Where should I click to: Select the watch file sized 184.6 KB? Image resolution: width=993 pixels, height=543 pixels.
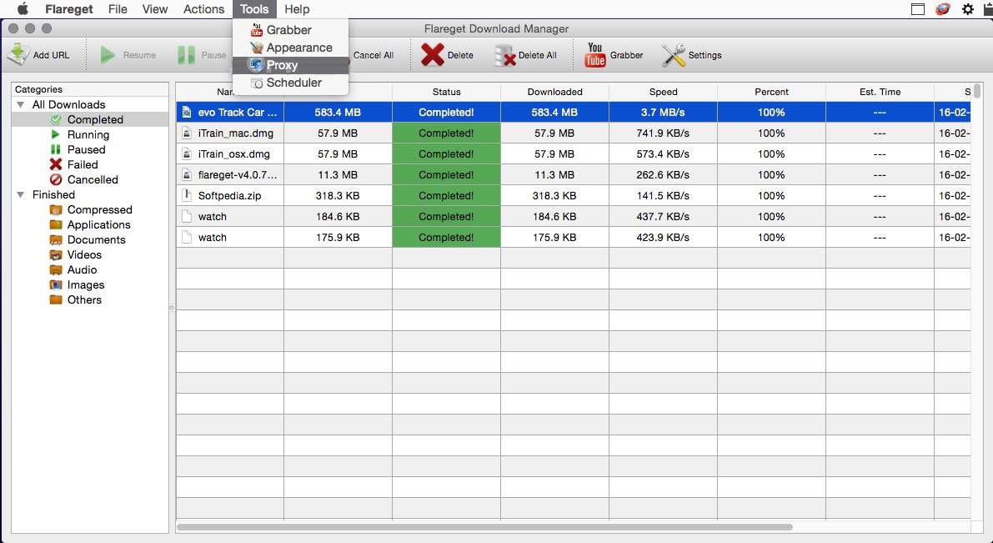tap(573, 217)
